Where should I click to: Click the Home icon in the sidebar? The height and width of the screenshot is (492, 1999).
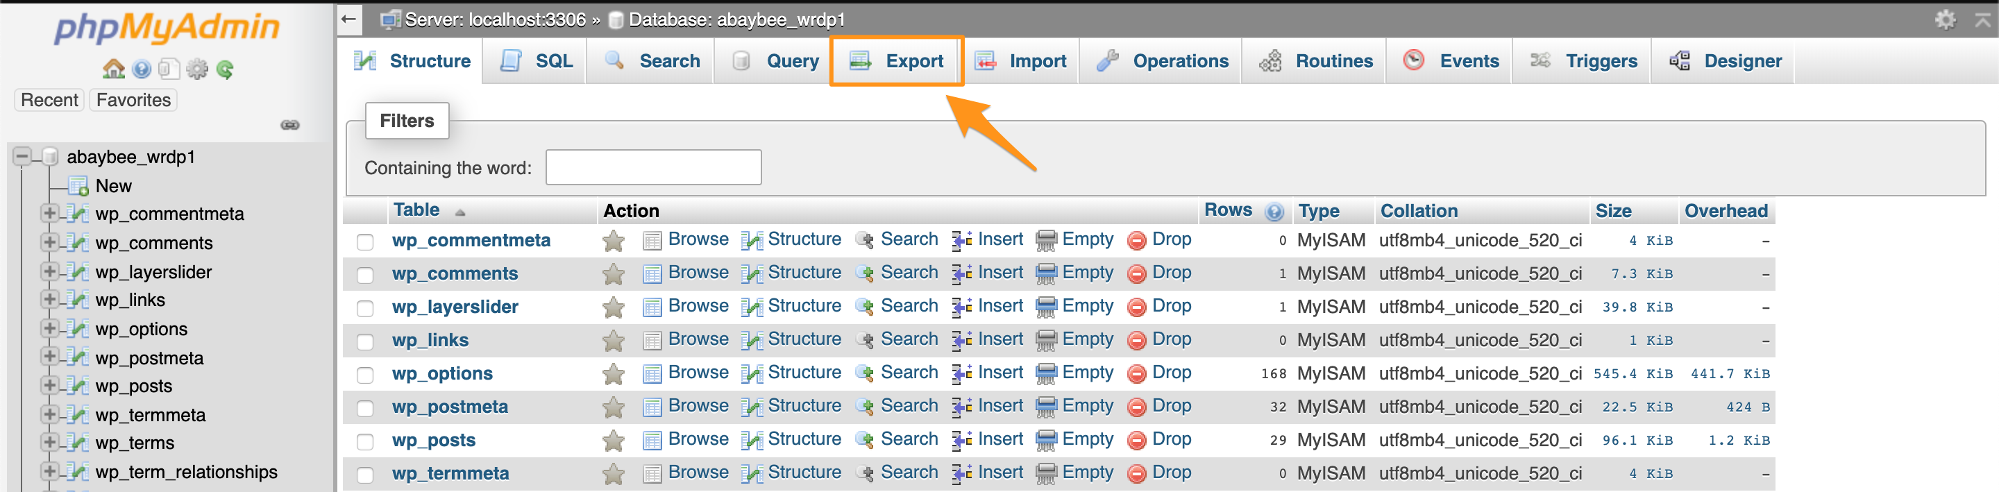point(113,69)
